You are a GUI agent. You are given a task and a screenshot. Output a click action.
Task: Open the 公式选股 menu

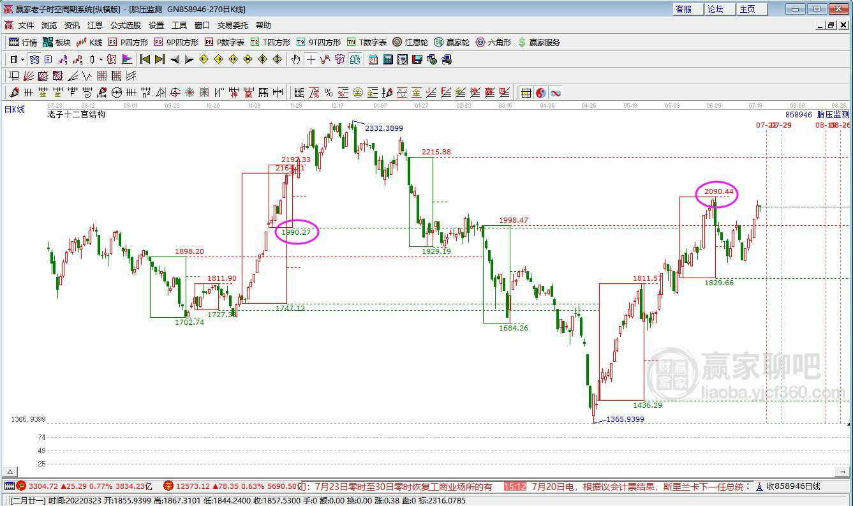pyautogui.click(x=126, y=26)
